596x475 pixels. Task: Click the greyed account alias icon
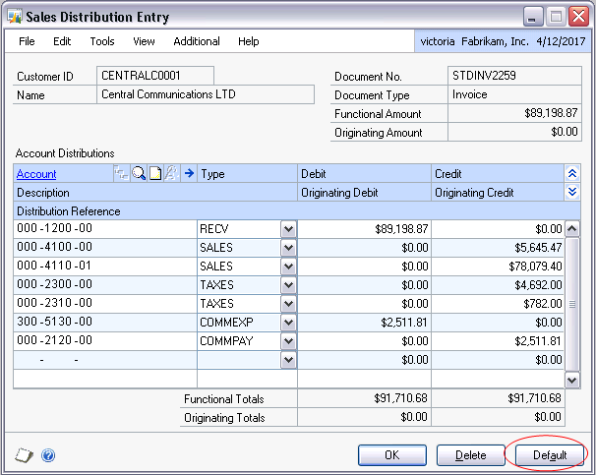pyautogui.click(x=170, y=174)
